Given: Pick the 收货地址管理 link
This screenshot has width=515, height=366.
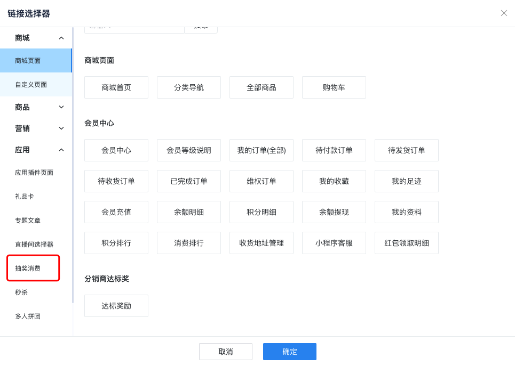Looking at the screenshot, I should click(262, 243).
